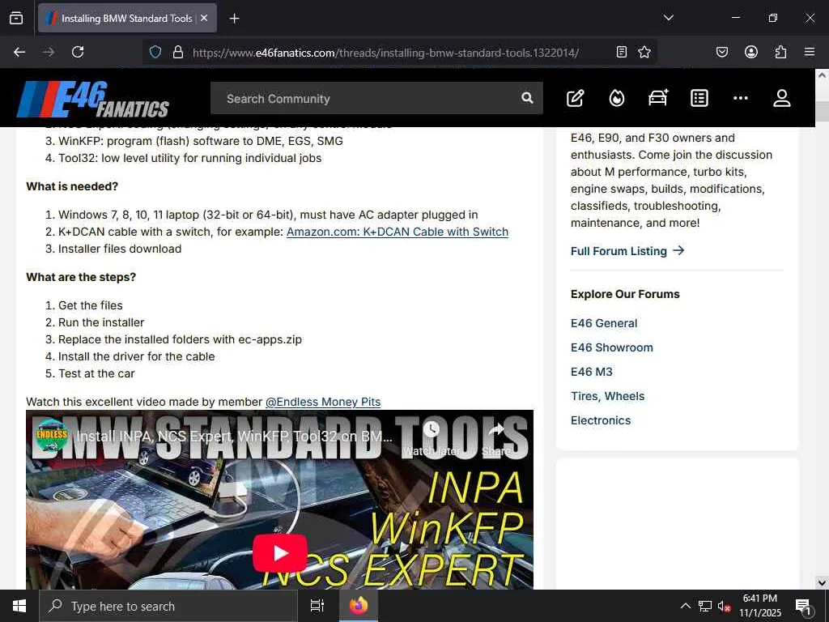The image size is (829, 622).
Task: Open the E46 General forum
Action: [604, 323]
